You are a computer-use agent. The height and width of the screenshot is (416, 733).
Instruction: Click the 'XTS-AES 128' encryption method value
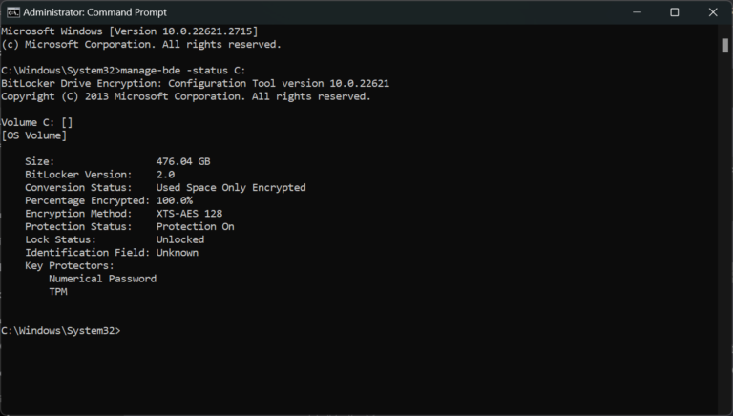[189, 214]
